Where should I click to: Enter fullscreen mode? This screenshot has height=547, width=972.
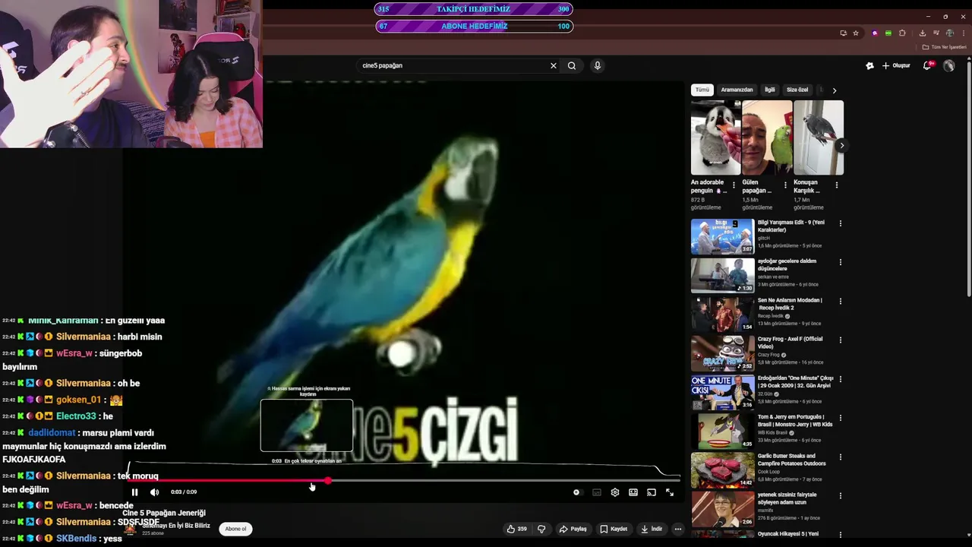pos(670,492)
